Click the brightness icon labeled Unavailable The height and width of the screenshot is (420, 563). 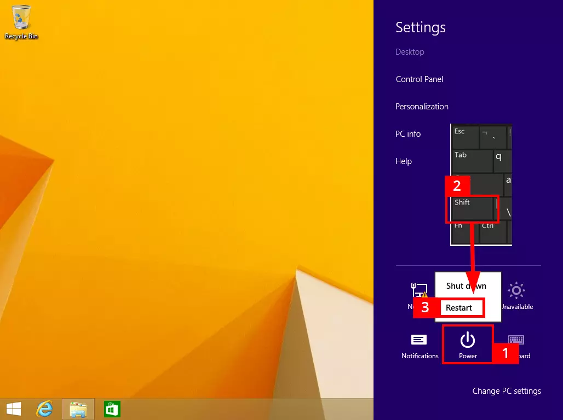[516, 295]
